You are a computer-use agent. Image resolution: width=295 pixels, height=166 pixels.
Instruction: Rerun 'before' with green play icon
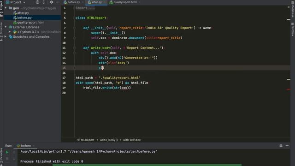coord(7,152)
